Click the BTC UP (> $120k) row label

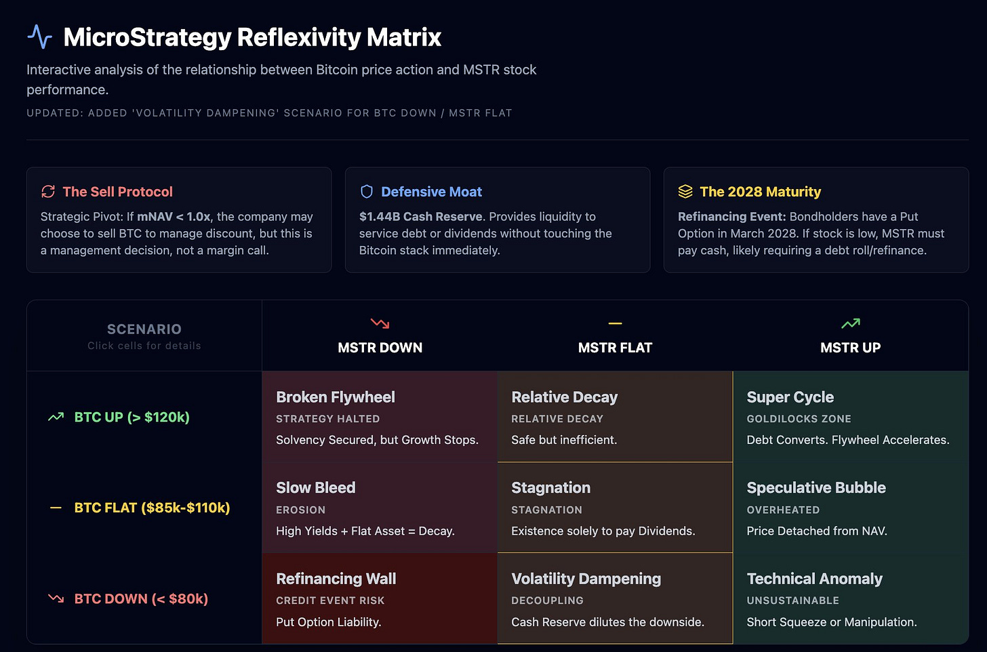point(132,417)
